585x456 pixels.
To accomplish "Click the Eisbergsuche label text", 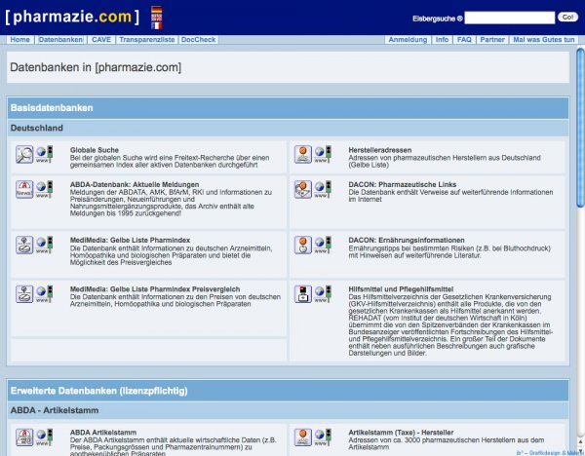I will point(437,19).
